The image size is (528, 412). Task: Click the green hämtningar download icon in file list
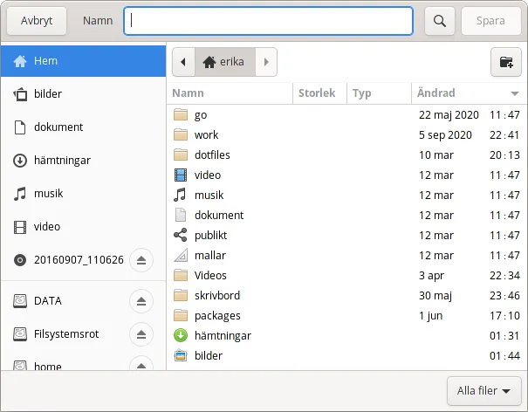(x=181, y=336)
